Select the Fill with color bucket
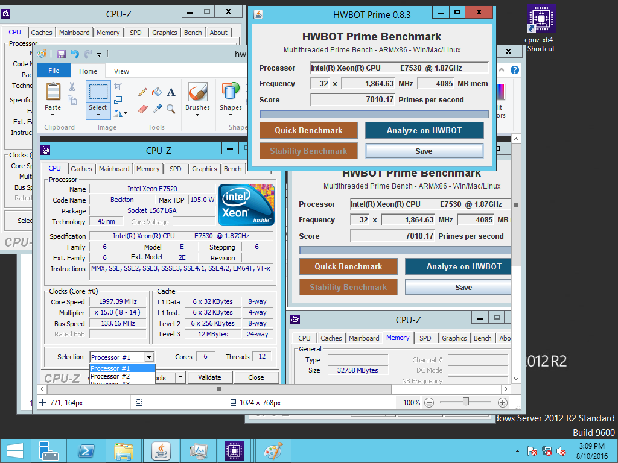The image size is (618, 463). click(157, 92)
